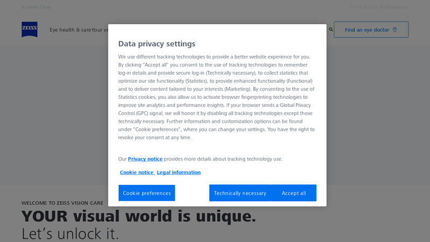
Task: Open Cookie preferences
Action: (x=147, y=193)
